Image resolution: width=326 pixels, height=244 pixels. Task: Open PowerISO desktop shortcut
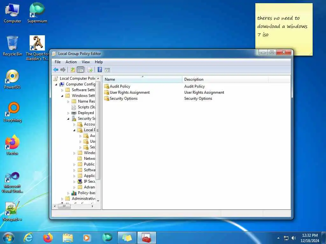click(12, 79)
